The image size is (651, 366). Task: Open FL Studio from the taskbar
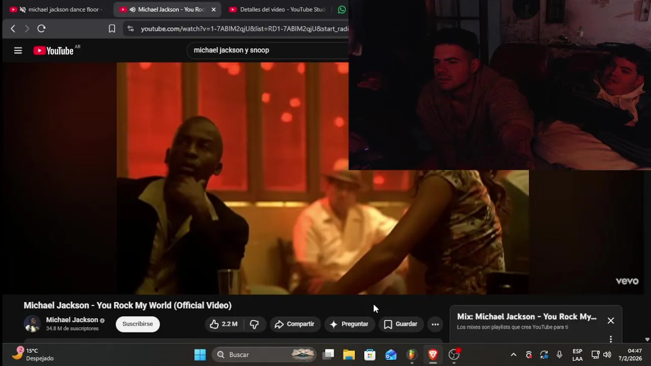[411, 355]
